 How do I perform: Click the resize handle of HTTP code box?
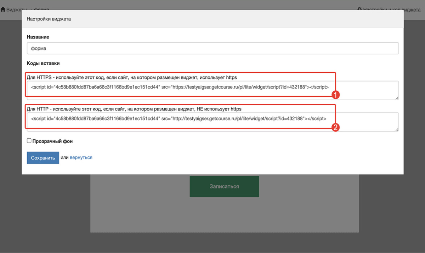point(397,129)
